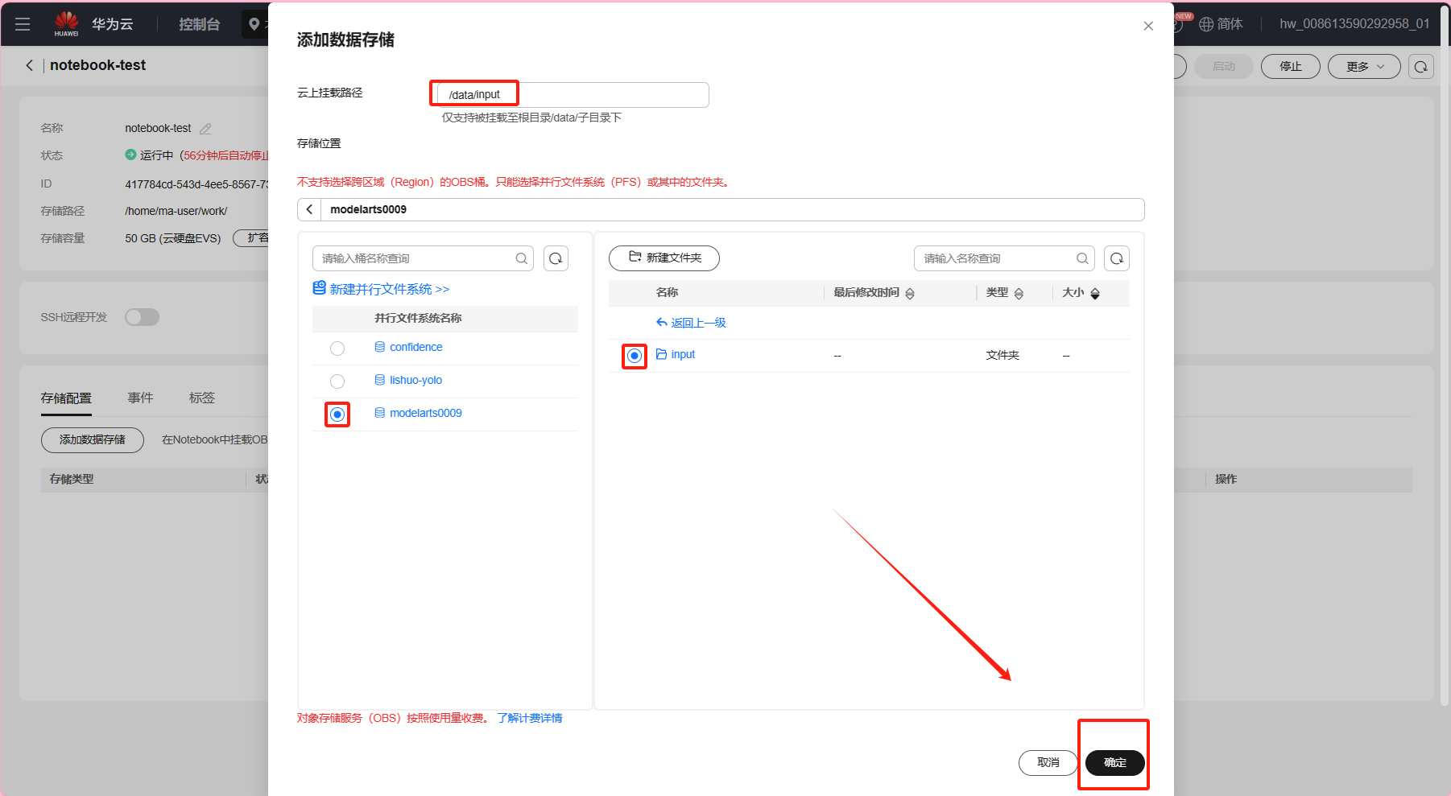Sort folders by 最后修改时间 using its arrows
The width and height of the screenshot is (1451, 796).
[x=910, y=293]
